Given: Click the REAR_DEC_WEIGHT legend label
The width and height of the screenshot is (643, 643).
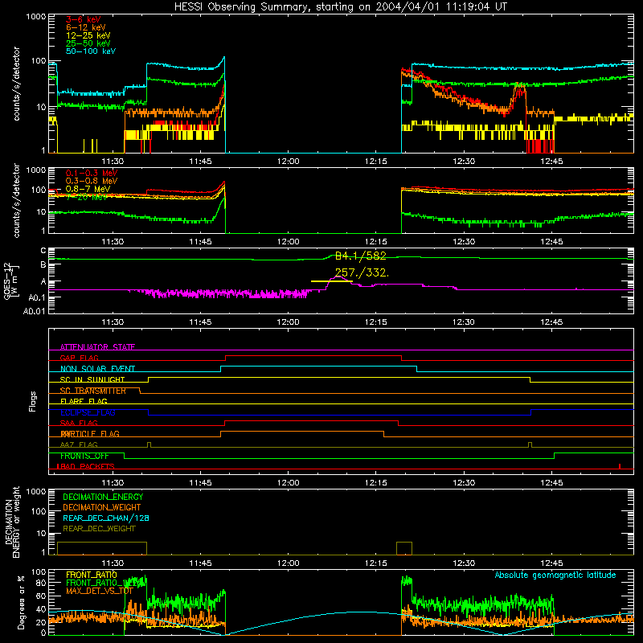Looking at the screenshot, I should (x=99, y=529).
